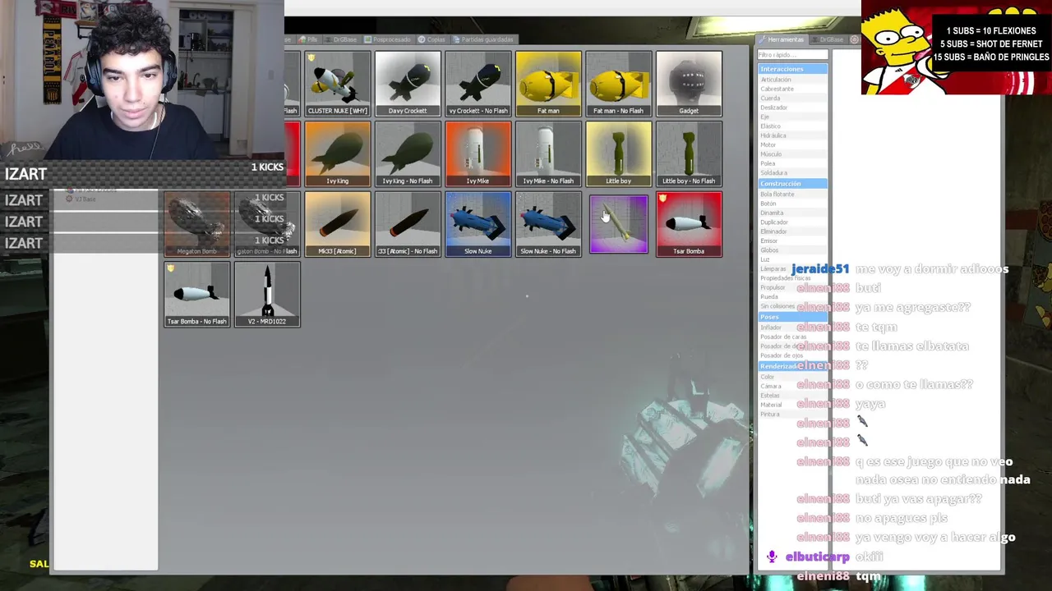Select the Soldadura tool
This screenshot has width=1052, height=591.
[774, 173]
